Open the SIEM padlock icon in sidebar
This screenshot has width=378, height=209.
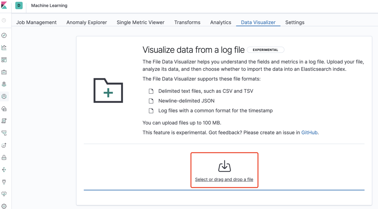(x=4, y=157)
